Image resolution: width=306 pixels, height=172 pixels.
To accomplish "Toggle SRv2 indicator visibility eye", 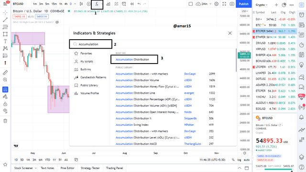I will click(57, 22).
